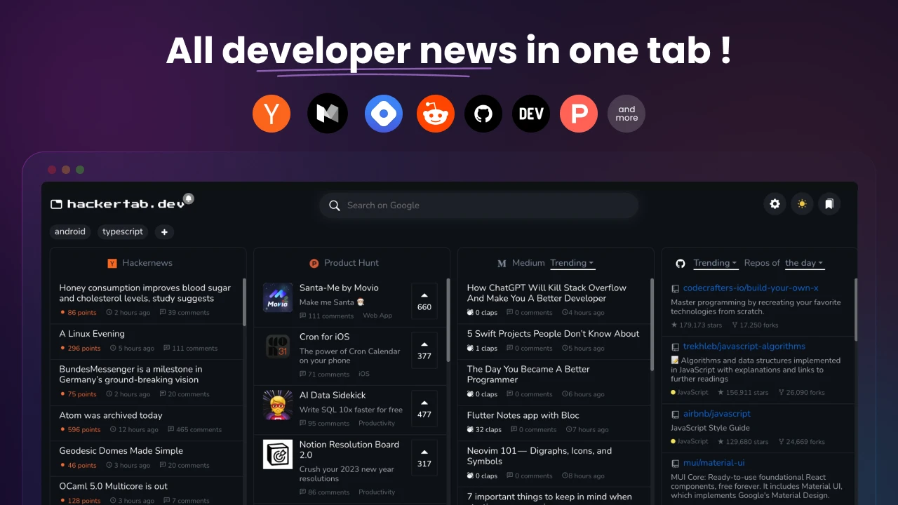Open trekhleb/javascript-algorithms repo

coord(744,346)
